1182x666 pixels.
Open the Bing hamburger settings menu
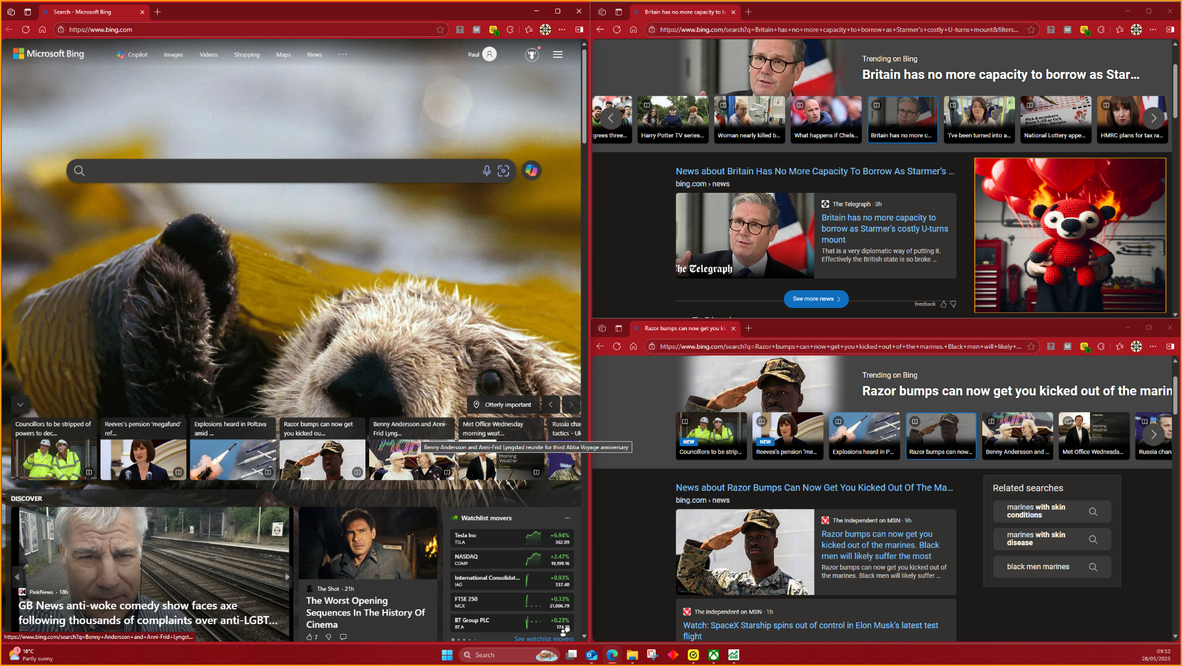pos(558,55)
